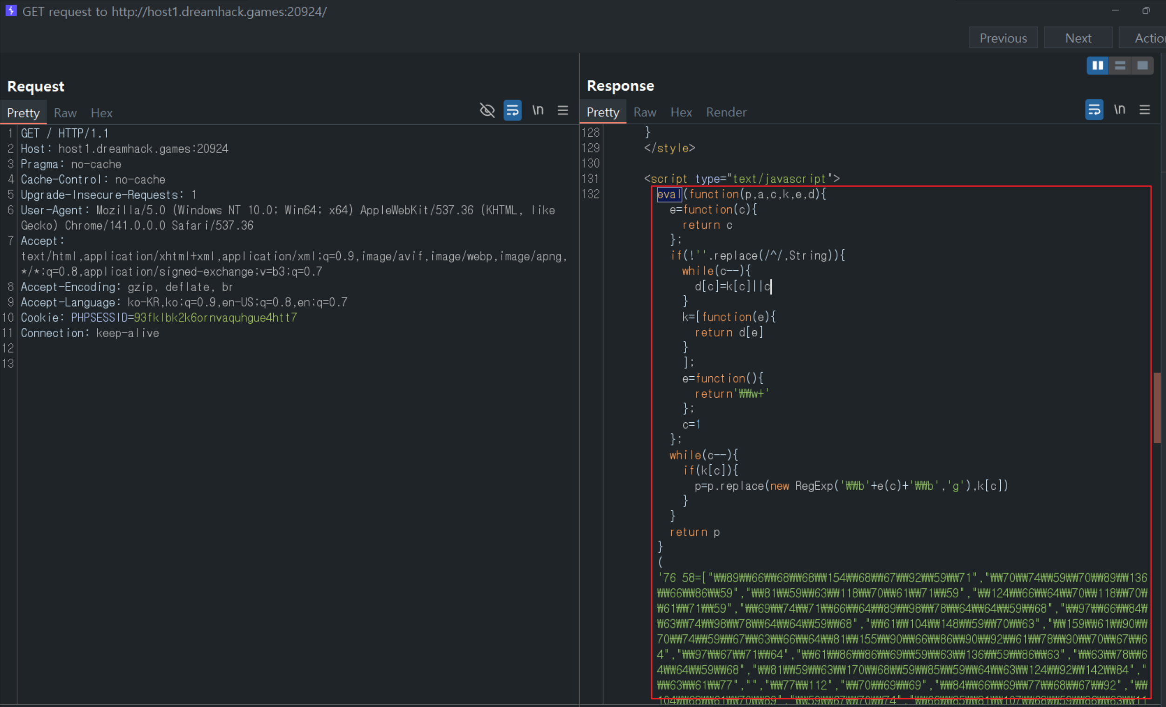Select top-bottom stacked layout icon
This screenshot has width=1166, height=707.
coord(1119,65)
